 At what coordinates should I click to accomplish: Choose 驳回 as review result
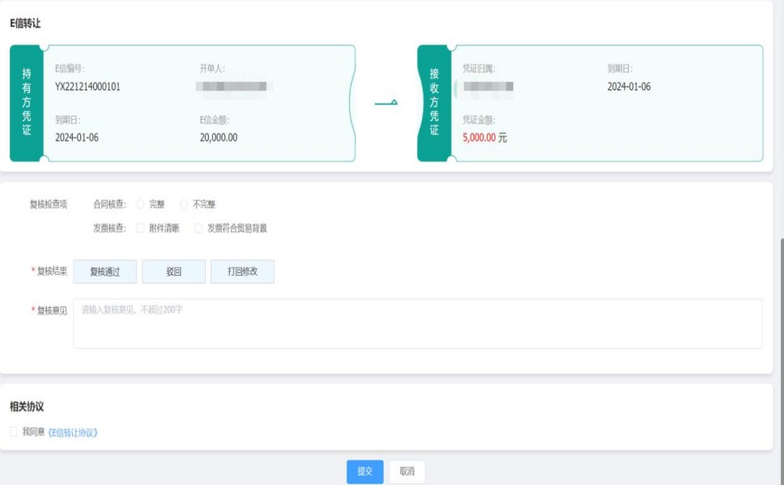click(x=173, y=272)
